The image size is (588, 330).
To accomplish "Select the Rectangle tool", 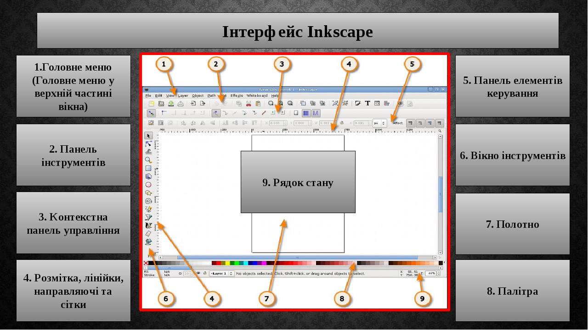I will coord(148,168).
